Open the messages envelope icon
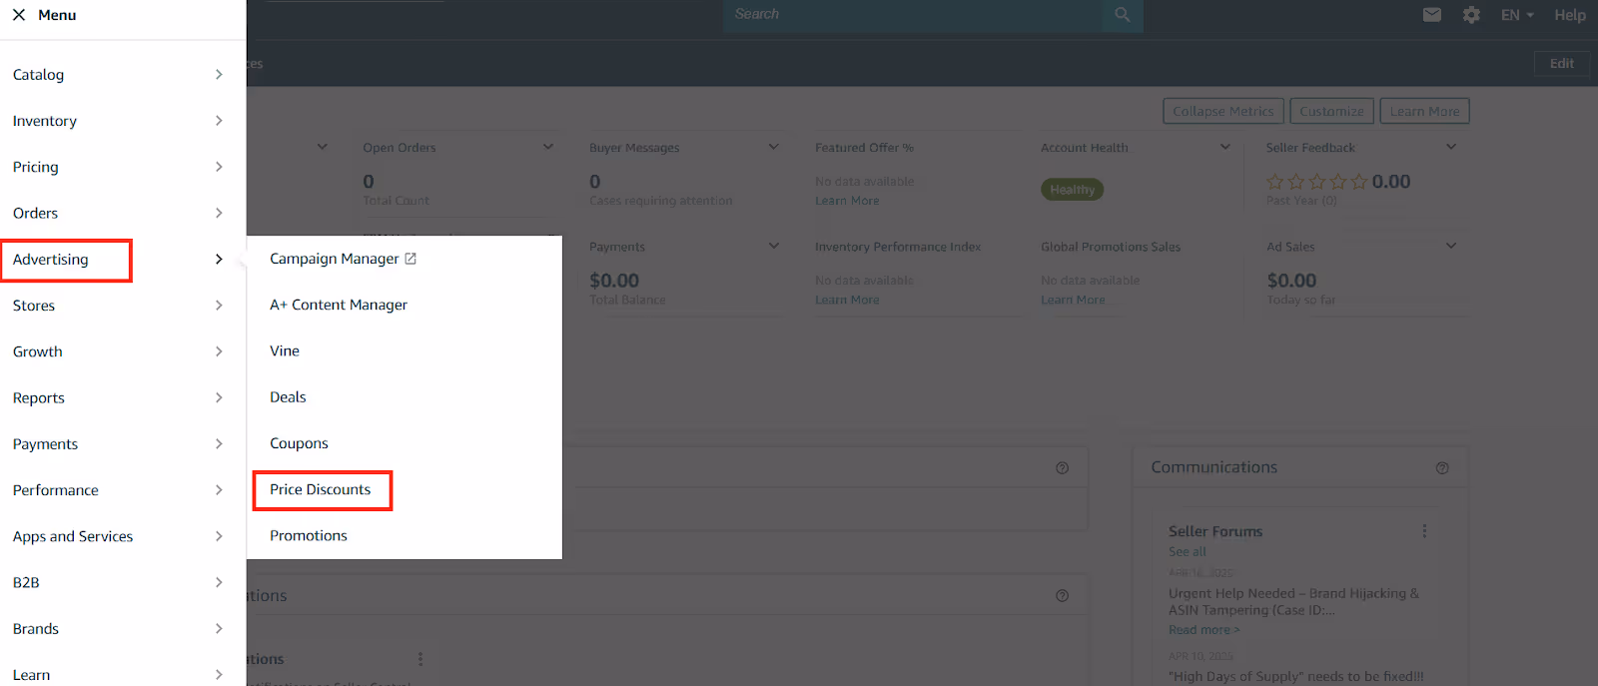The height and width of the screenshot is (686, 1598). 1432,15
